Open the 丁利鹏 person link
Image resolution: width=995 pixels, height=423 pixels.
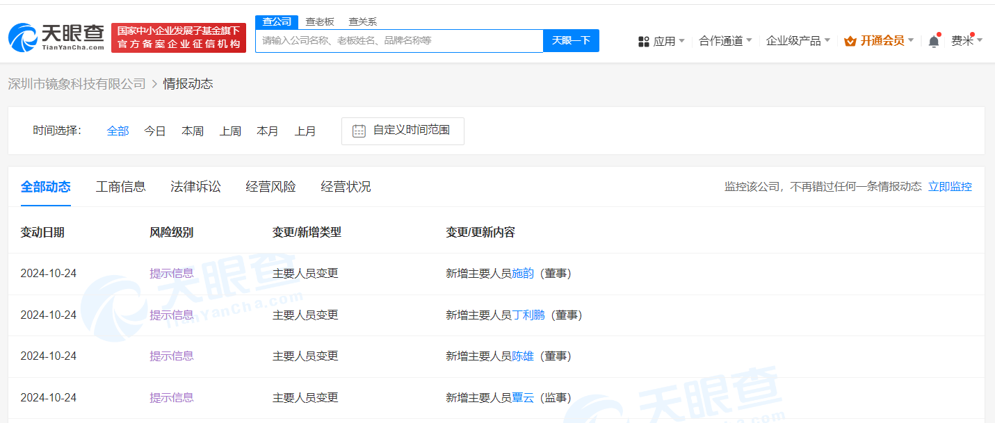coord(528,315)
